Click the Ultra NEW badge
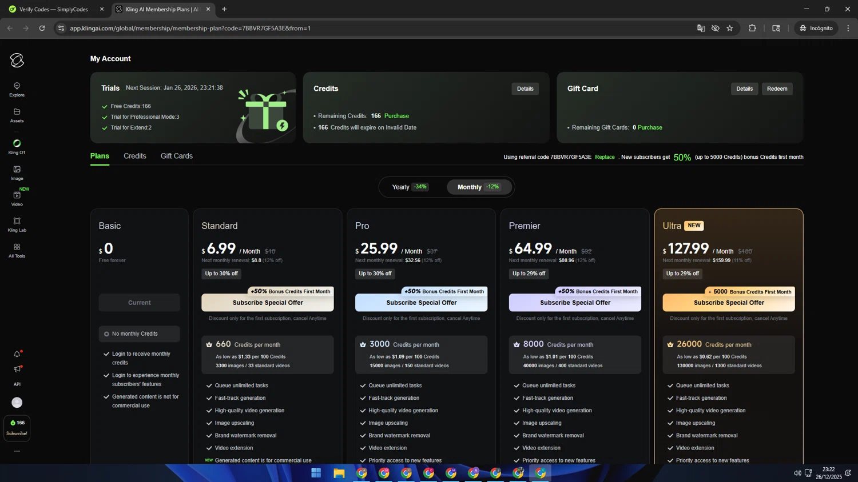 (694, 226)
